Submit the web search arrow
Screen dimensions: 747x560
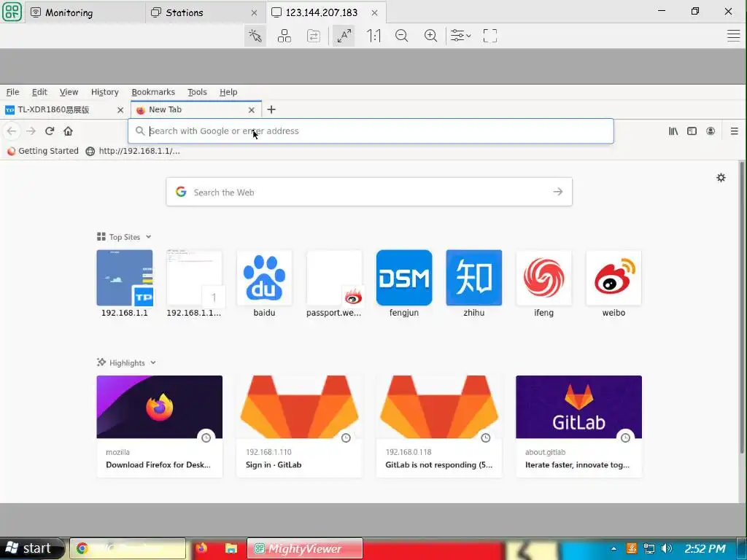tap(558, 192)
